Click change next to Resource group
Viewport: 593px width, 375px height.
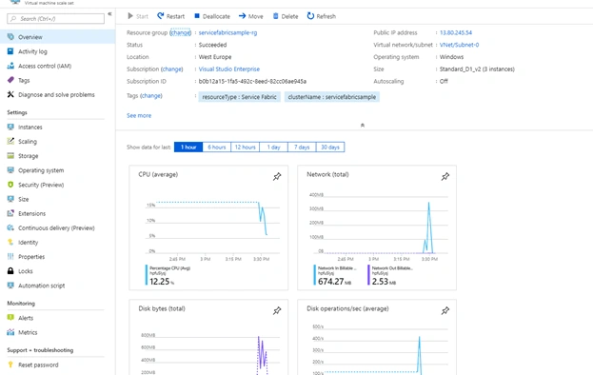[181, 32]
